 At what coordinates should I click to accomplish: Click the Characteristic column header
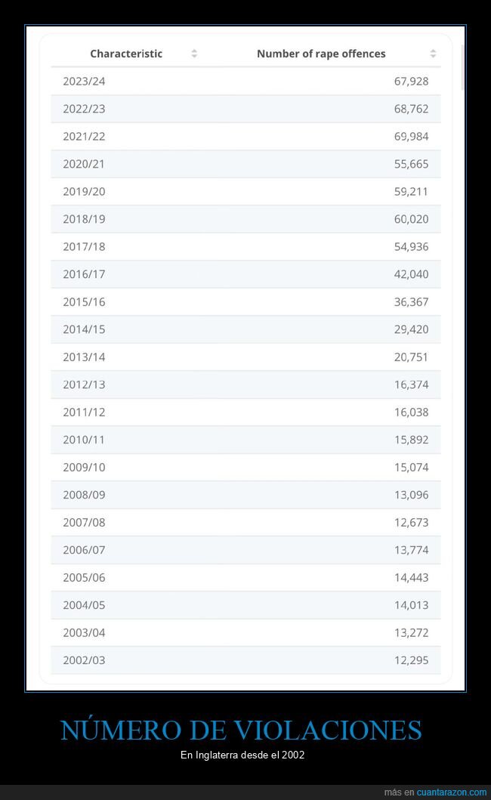126,54
